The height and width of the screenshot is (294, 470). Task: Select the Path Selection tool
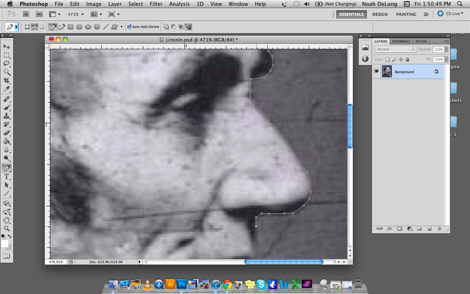[7, 185]
